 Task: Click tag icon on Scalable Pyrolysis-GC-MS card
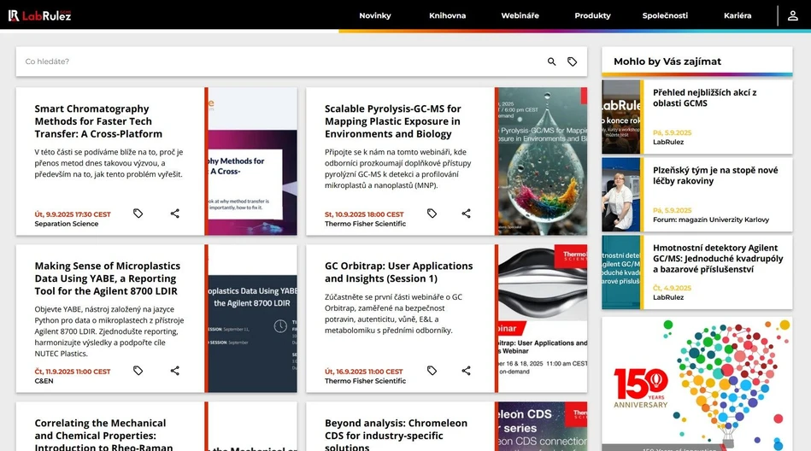(432, 214)
